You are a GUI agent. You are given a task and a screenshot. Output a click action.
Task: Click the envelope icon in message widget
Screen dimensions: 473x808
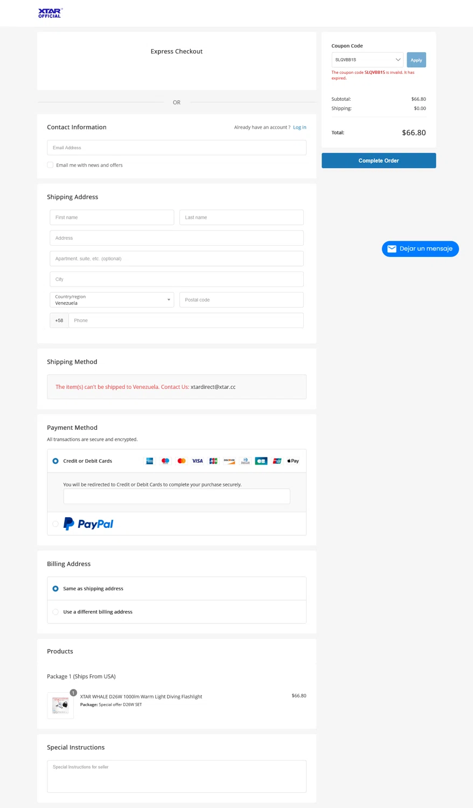pos(392,249)
